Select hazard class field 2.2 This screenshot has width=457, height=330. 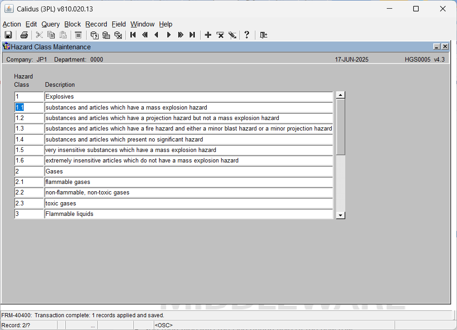[x=29, y=193]
